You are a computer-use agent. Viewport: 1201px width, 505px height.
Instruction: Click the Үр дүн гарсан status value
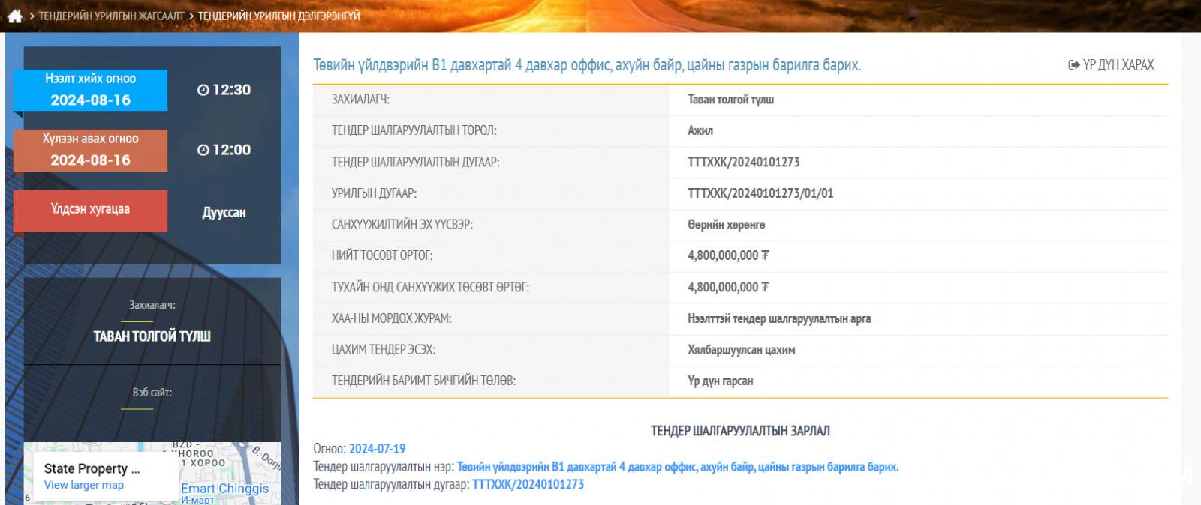pyautogui.click(x=721, y=381)
